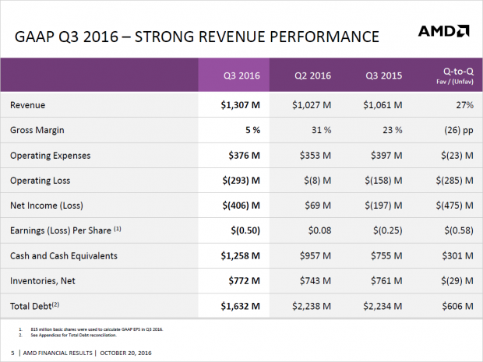
Task: Click the $(0.50) earnings per share value
Action: [x=251, y=230]
